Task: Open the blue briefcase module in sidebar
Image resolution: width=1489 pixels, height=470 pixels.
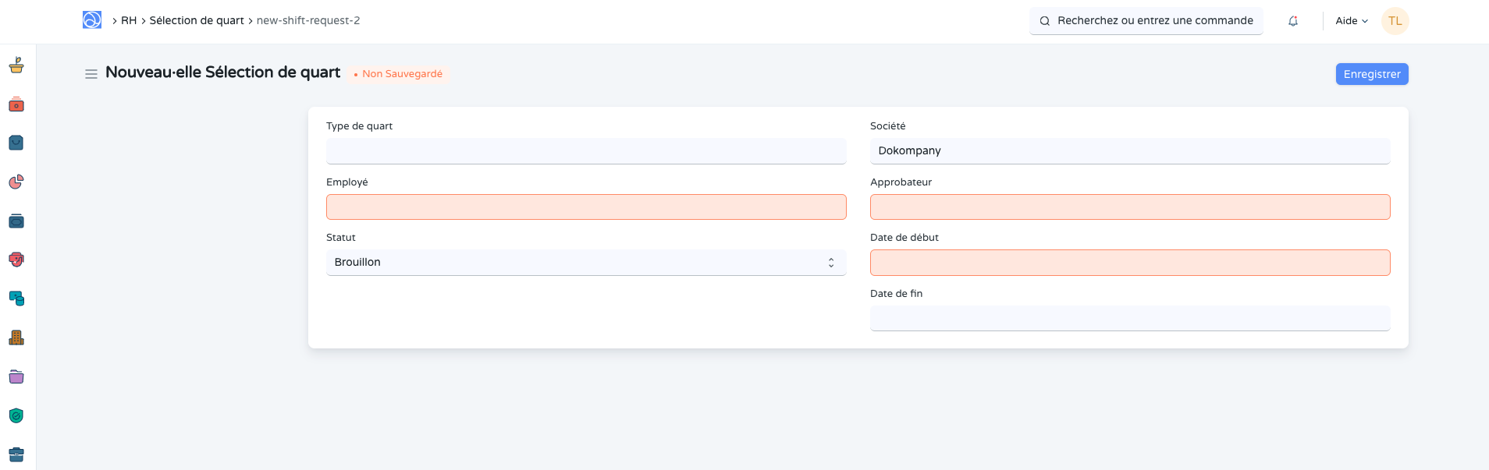Action: pos(16,454)
